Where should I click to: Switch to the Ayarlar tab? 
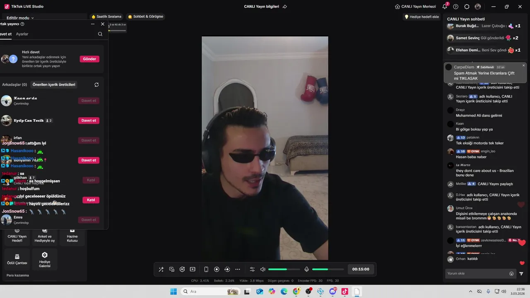click(22, 34)
